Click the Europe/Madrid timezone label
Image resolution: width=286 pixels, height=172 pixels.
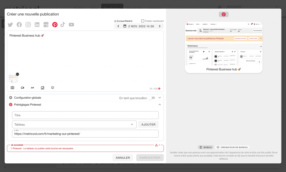[125, 21]
